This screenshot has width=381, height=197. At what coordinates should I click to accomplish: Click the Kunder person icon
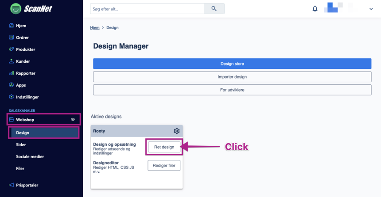(x=12, y=61)
